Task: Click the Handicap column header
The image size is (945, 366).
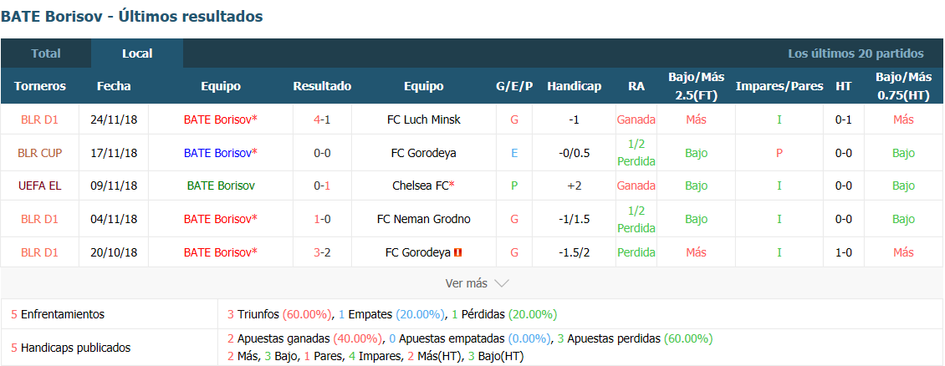Action: pyautogui.click(x=574, y=86)
